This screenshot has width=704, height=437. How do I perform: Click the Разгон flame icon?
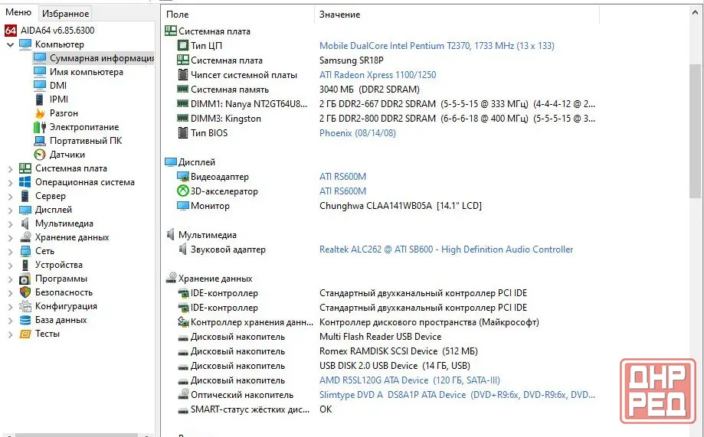click(x=40, y=113)
